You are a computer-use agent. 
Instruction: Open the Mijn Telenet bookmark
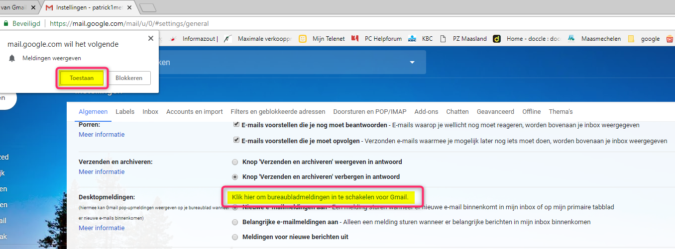[x=322, y=38]
